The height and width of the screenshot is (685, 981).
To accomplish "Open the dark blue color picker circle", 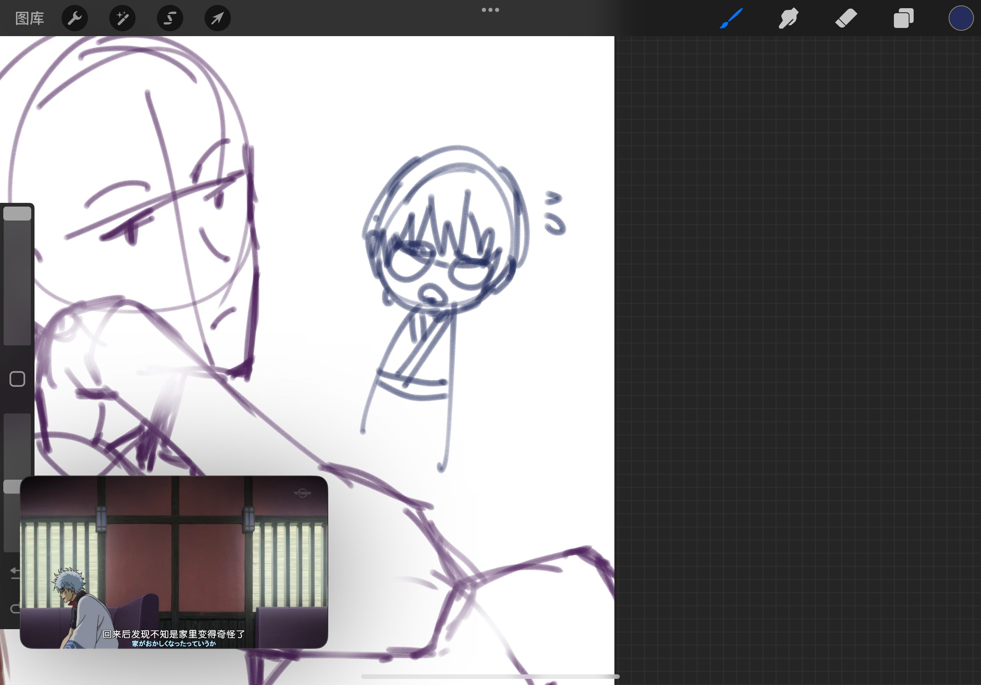I will coord(960,18).
